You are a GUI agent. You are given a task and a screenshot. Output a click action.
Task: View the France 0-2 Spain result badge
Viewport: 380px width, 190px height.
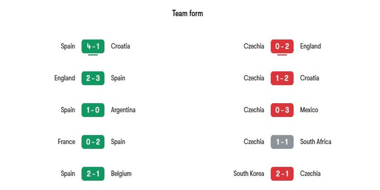point(93,142)
